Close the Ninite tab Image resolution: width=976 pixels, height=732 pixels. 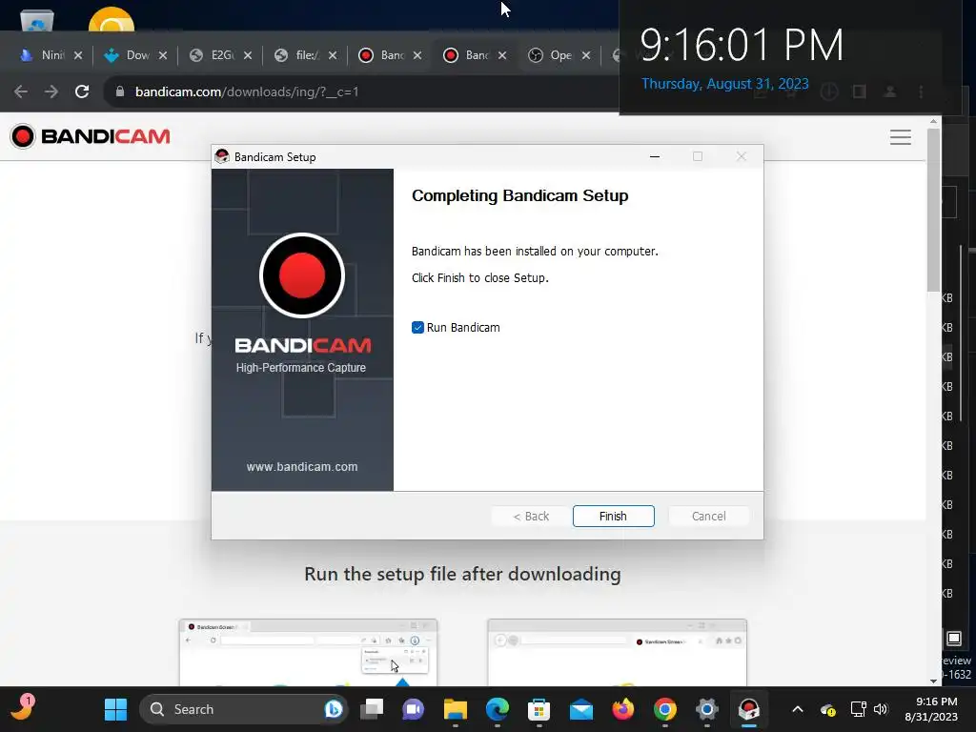78,55
